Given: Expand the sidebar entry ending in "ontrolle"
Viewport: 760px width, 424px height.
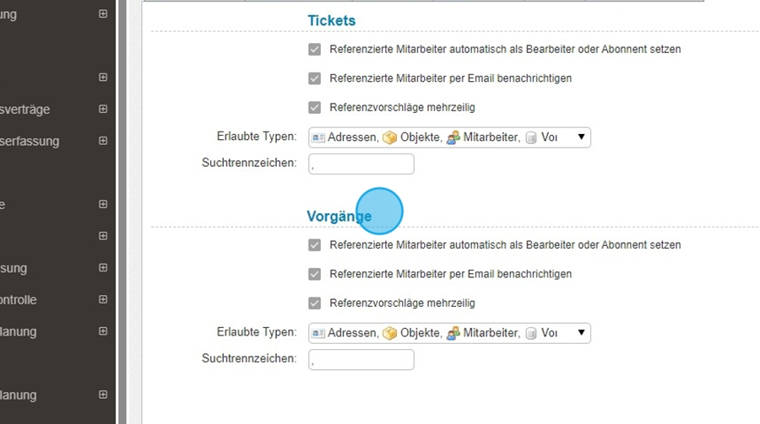Looking at the screenshot, I should tap(103, 300).
